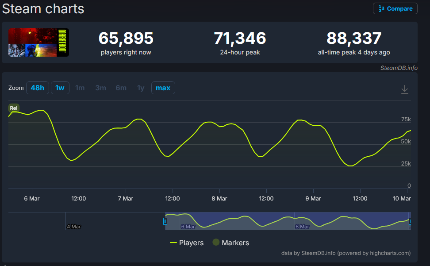Click the 6 Mar label in navigator
430x266 pixels.
(188, 227)
